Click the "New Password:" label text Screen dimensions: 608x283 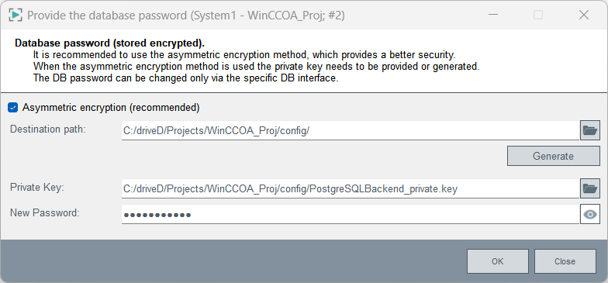point(45,212)
